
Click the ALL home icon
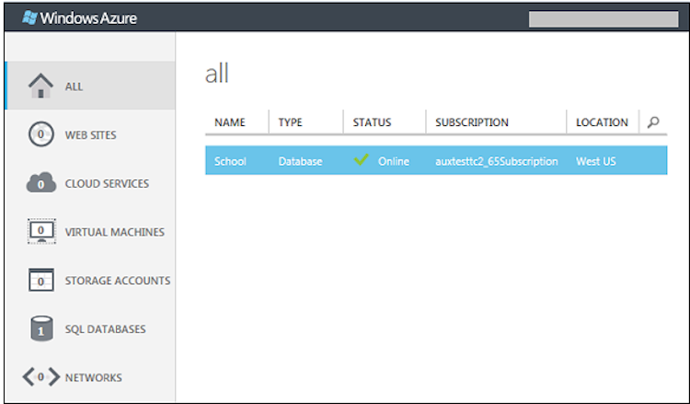pos(40,86)
